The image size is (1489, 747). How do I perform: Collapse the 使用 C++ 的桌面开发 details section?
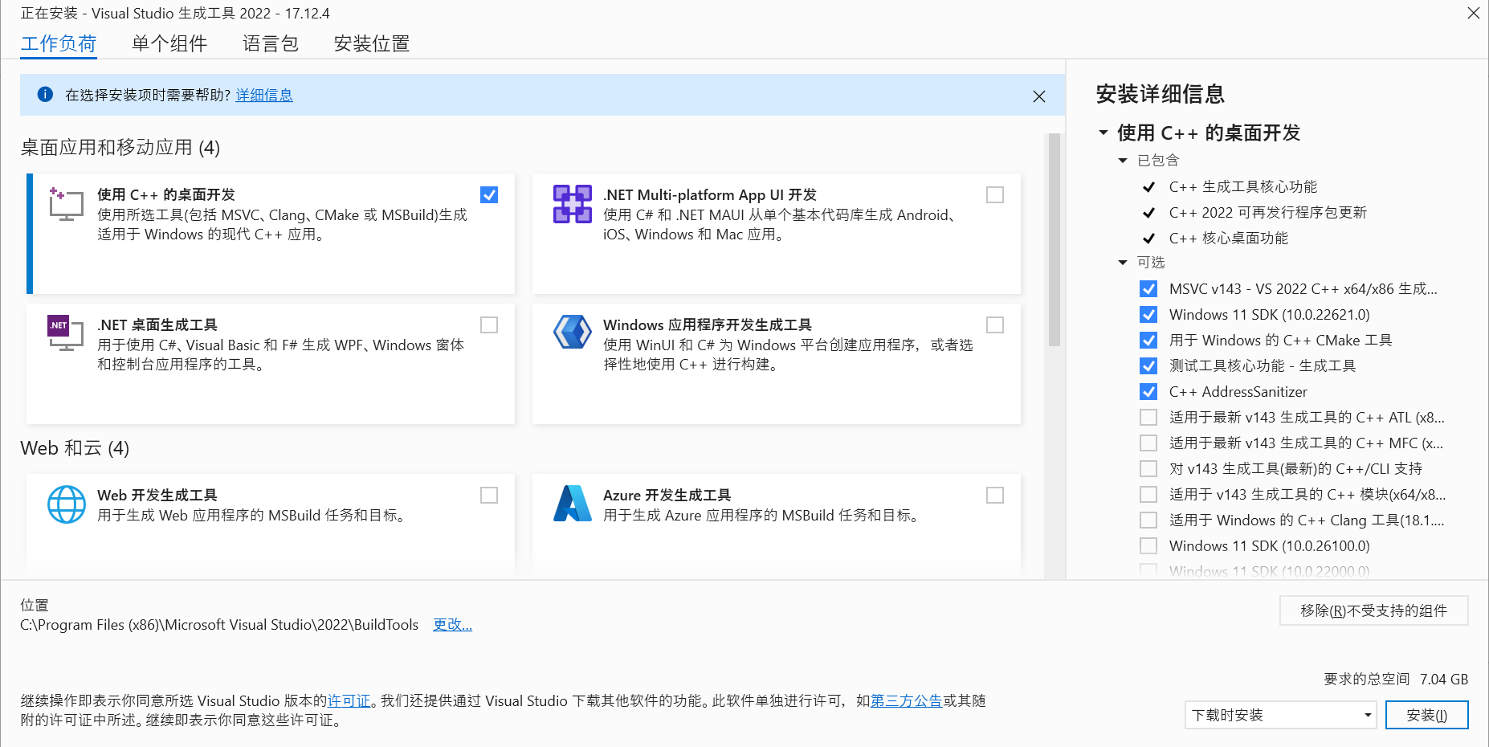(x=1103, y=133)
